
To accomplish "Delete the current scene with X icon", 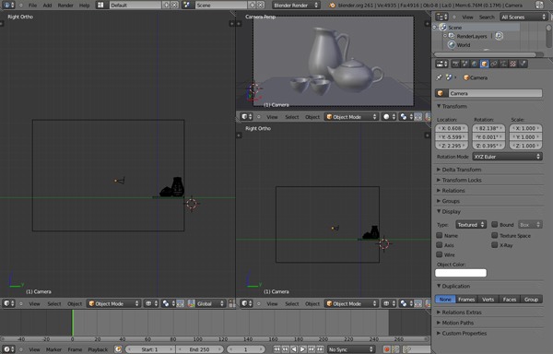I will point(260,5).
